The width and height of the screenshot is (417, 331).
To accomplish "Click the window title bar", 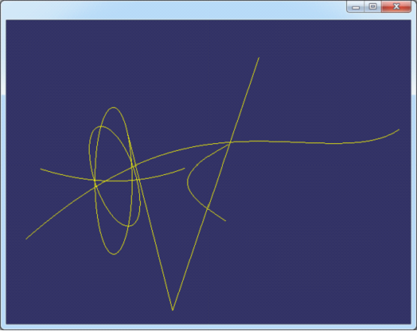I will coord(173,10).
